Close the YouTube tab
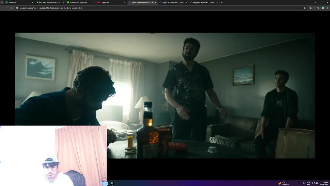330x186 pixels. tap(125, 2)
